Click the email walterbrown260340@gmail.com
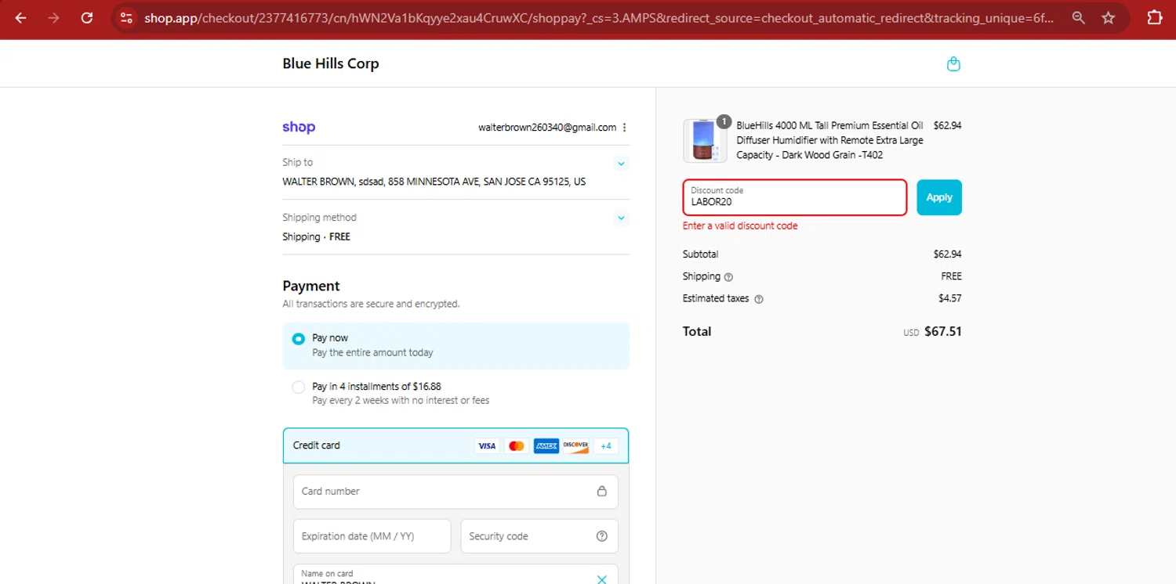Image resolution: width=1176 pixels, height=584 pixels. click(x=547, y=128)
